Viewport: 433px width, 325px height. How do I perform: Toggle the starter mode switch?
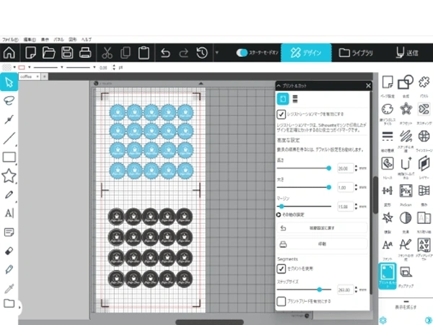point(242,53)
